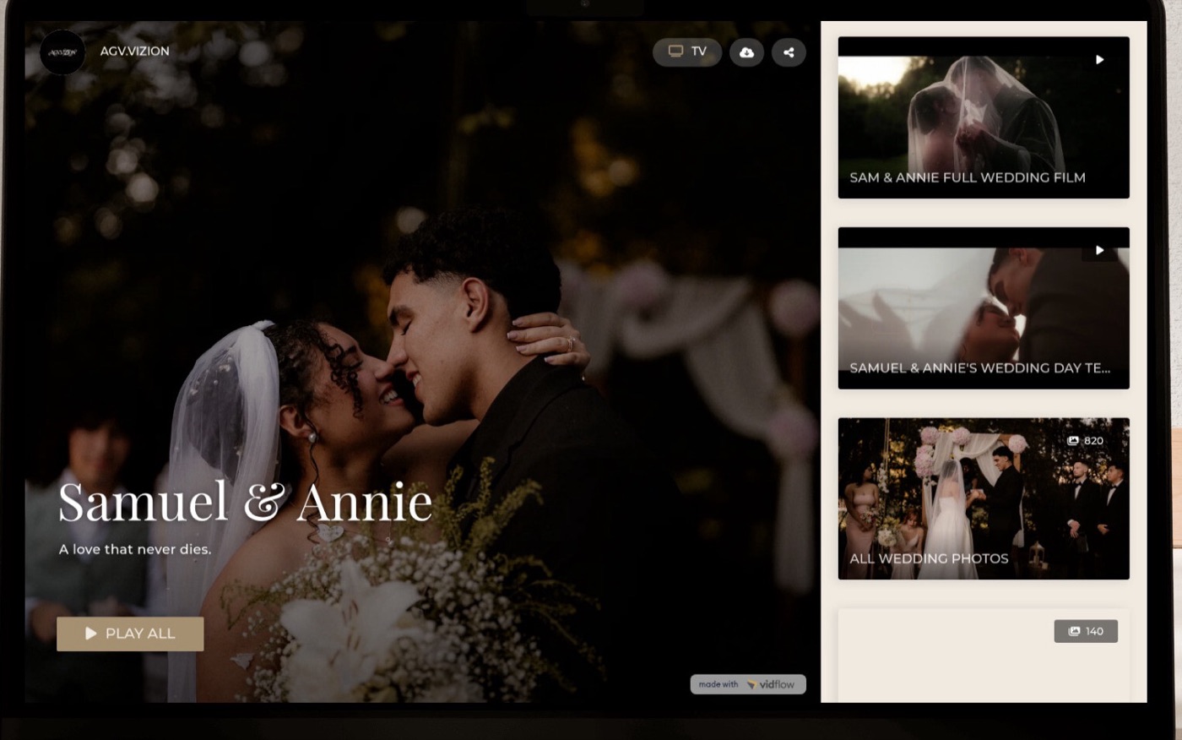Click the play icon on the Full Wedding Film card
Screen dimensions: 1182x740
pyautogui.click(x=1099, y=60)
